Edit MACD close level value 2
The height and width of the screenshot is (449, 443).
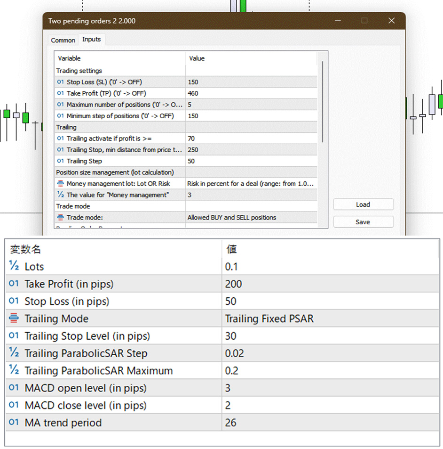coord(330,405)
